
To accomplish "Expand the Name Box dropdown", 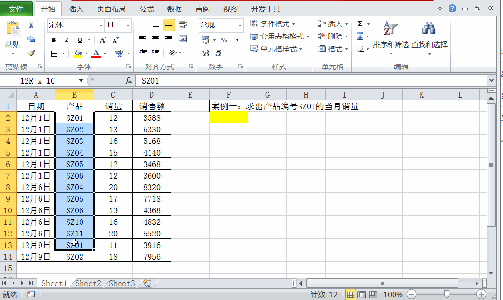I will click(x=81, y=81).
